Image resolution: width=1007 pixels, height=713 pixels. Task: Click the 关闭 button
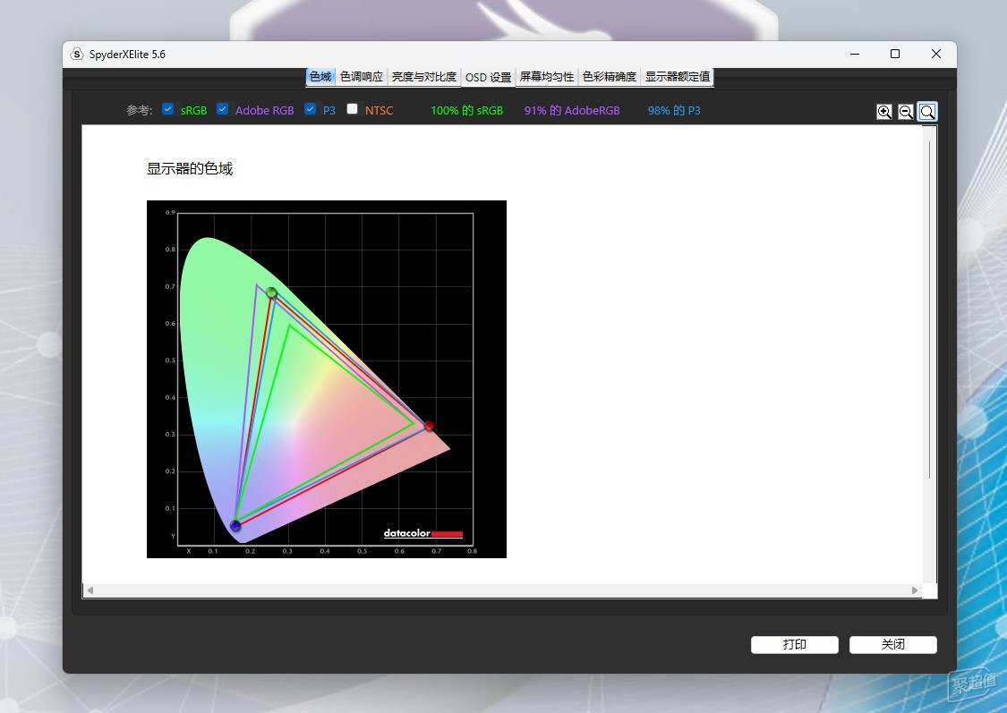tap(892, 644)
